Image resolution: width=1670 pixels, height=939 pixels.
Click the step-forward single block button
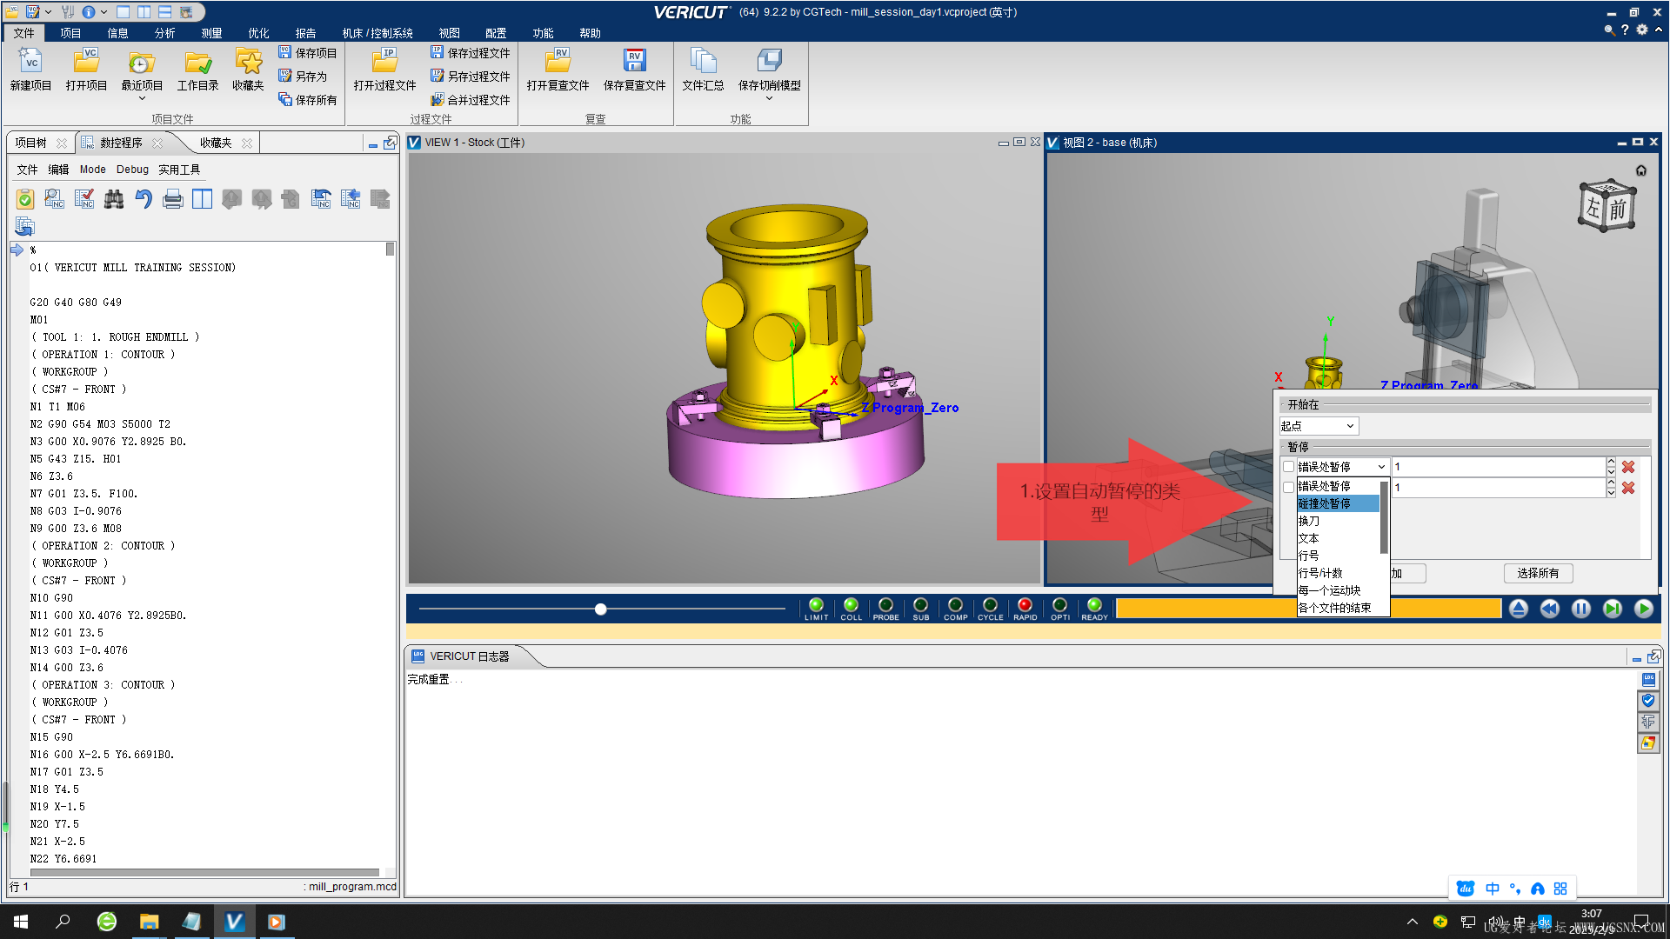(x=1612, y=609)
